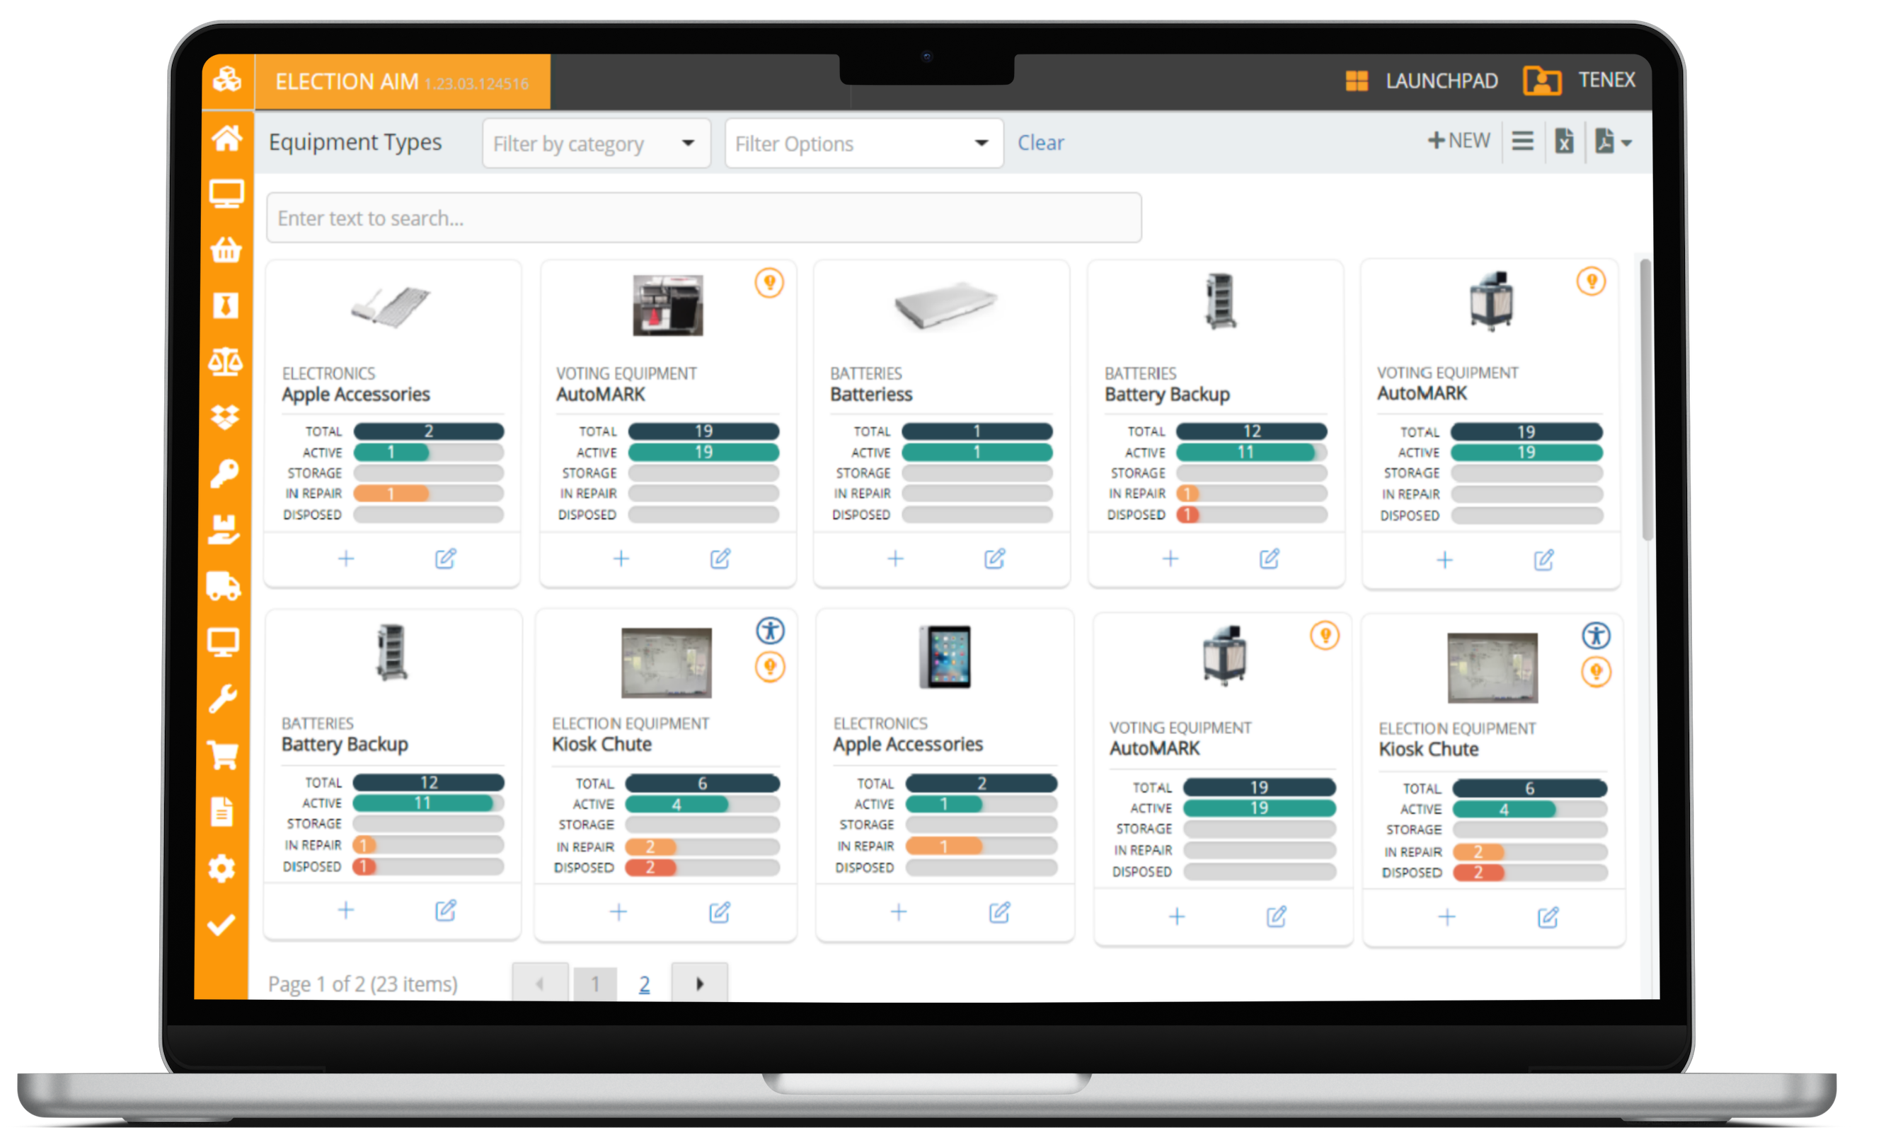Click the home icon in the sidebar
This screenshot has width=1893, height=1142.
pos(226,139)
